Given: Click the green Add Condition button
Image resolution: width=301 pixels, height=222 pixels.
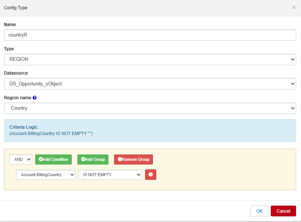Looking at the screenshot, I should (x=53, y=159).
